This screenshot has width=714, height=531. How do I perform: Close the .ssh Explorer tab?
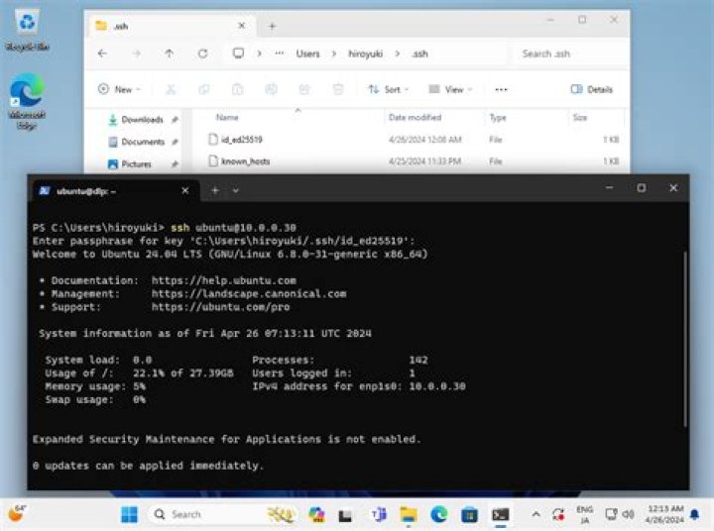(242, 26)
